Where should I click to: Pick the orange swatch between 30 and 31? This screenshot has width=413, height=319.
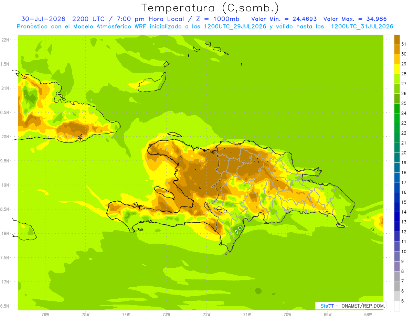coord(397,49)
